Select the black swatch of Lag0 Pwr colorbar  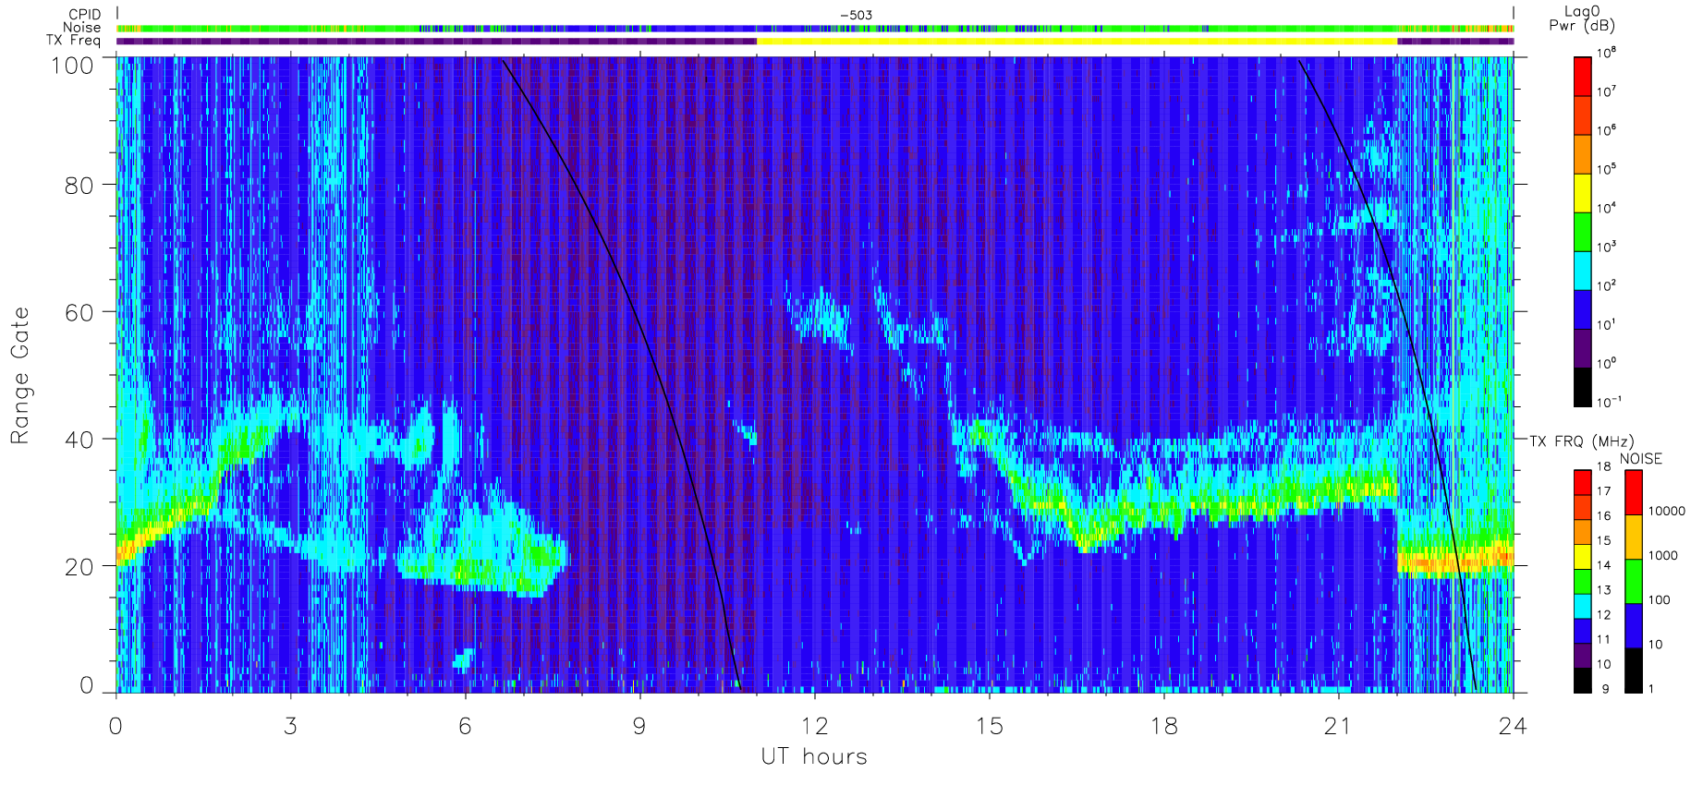[x=1582, y=387]
